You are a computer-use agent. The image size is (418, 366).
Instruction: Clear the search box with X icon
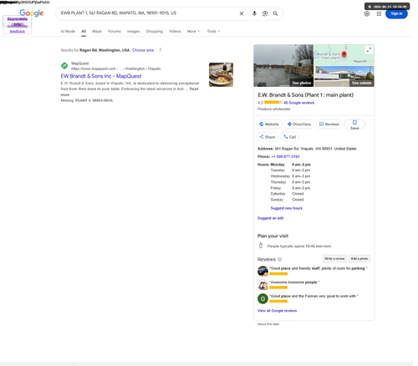242,13
